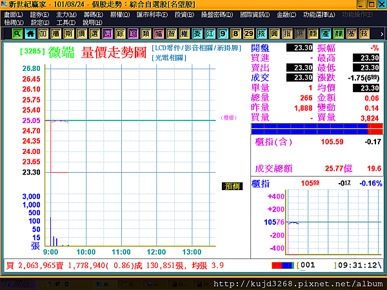
Task: Click the 開盤 price value 23.30
Action: click(x=300, y=48)
